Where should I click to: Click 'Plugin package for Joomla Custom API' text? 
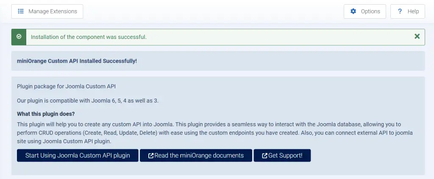pyautogui.click(x=66, y=86)
